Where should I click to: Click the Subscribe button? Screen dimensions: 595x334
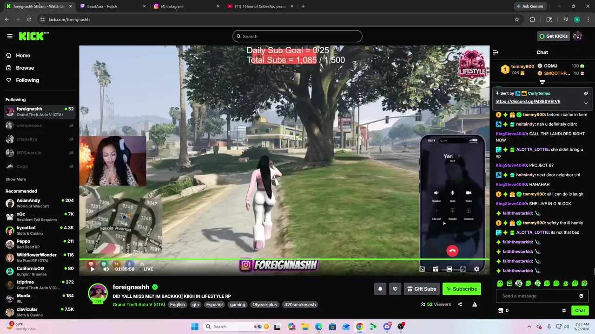pyautogui.click(x=462, y=289)
